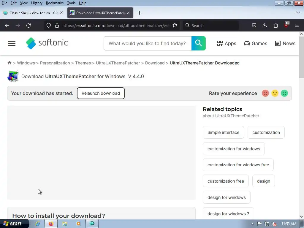Image resolution: width=304 pixels, height=228 pixels.
Task: Click the uBlock extension icon with badge 10
Action: pos(286,25)
